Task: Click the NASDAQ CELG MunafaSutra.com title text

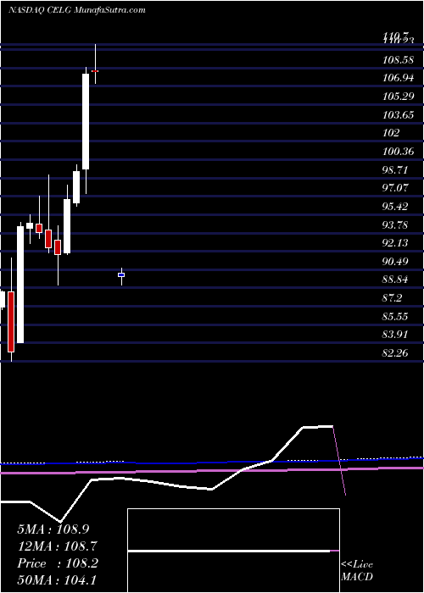Action: click(77, 10)
